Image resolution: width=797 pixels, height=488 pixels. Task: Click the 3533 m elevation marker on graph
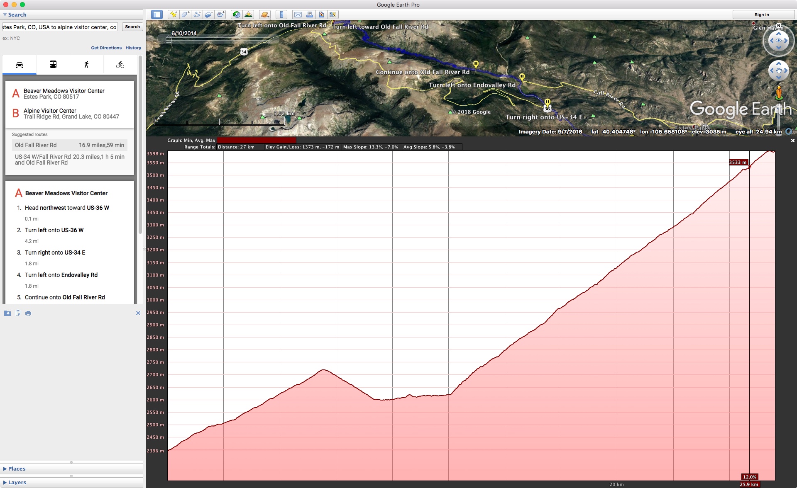pos(738,162)
